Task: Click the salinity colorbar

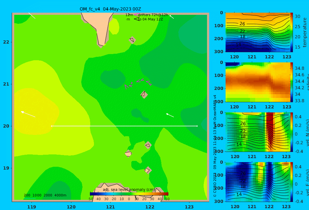Action: pos(292,82)
